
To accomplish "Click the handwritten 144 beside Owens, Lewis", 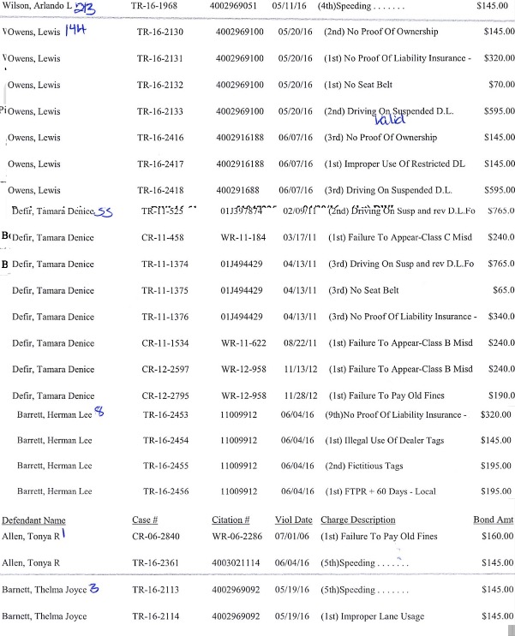I will tap(79, 30).
